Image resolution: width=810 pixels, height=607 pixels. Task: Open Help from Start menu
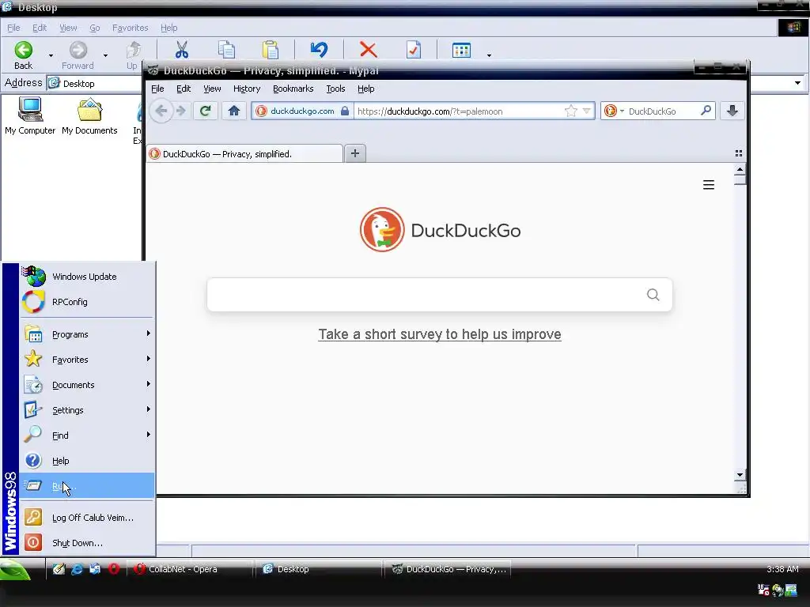(87, 461)
